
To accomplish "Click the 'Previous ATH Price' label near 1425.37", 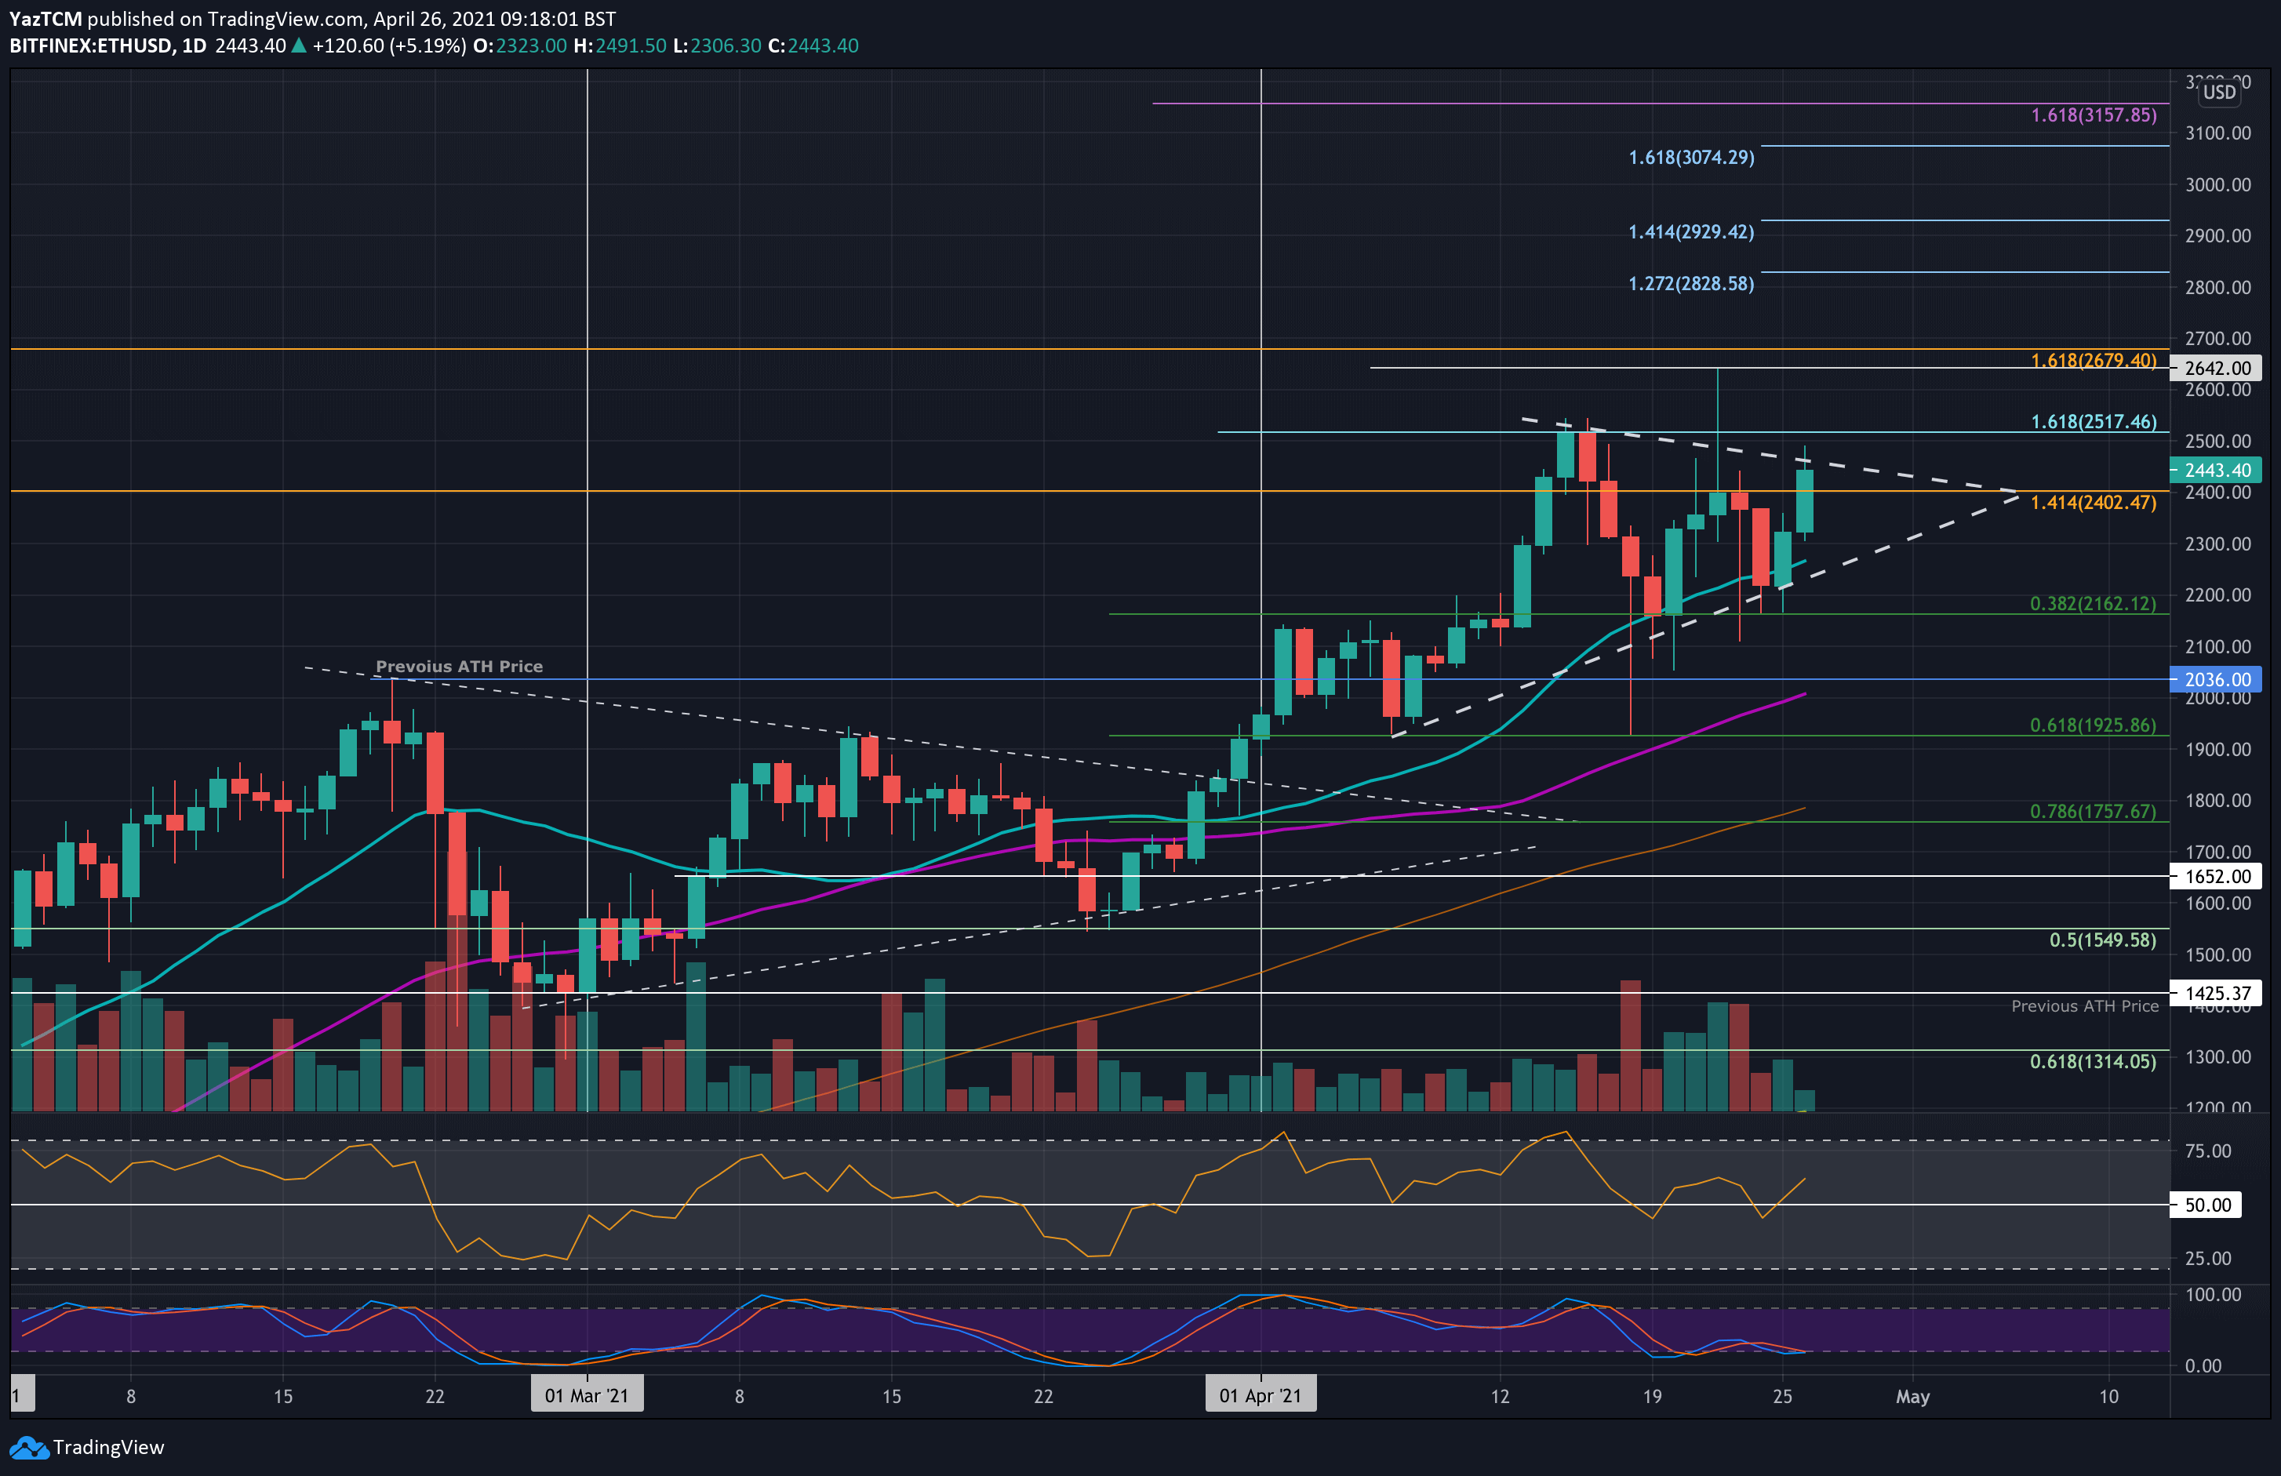I will 2085,1006.
